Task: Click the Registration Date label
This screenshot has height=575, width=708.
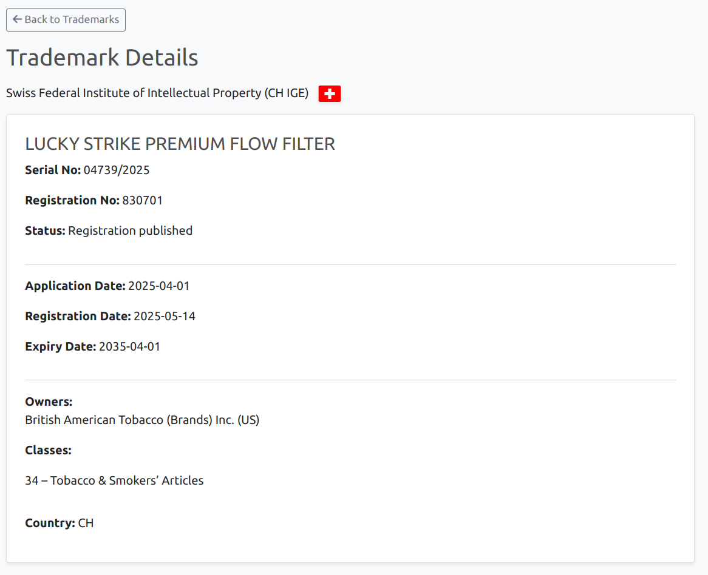Action: click(x=78, y=316)
